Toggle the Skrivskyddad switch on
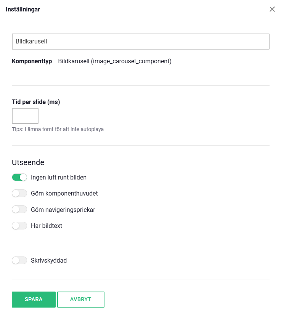The height and width of the screenshot is (319, 281). coord(19,261)
